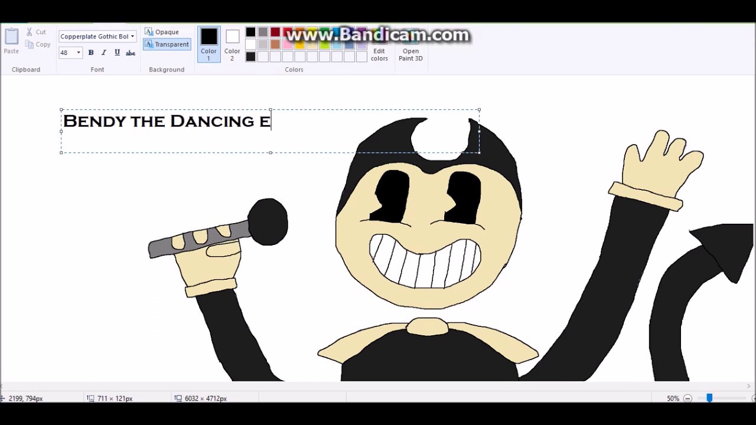
Task: Toggle Italic text formatting
Action: [x=104, y=53]
